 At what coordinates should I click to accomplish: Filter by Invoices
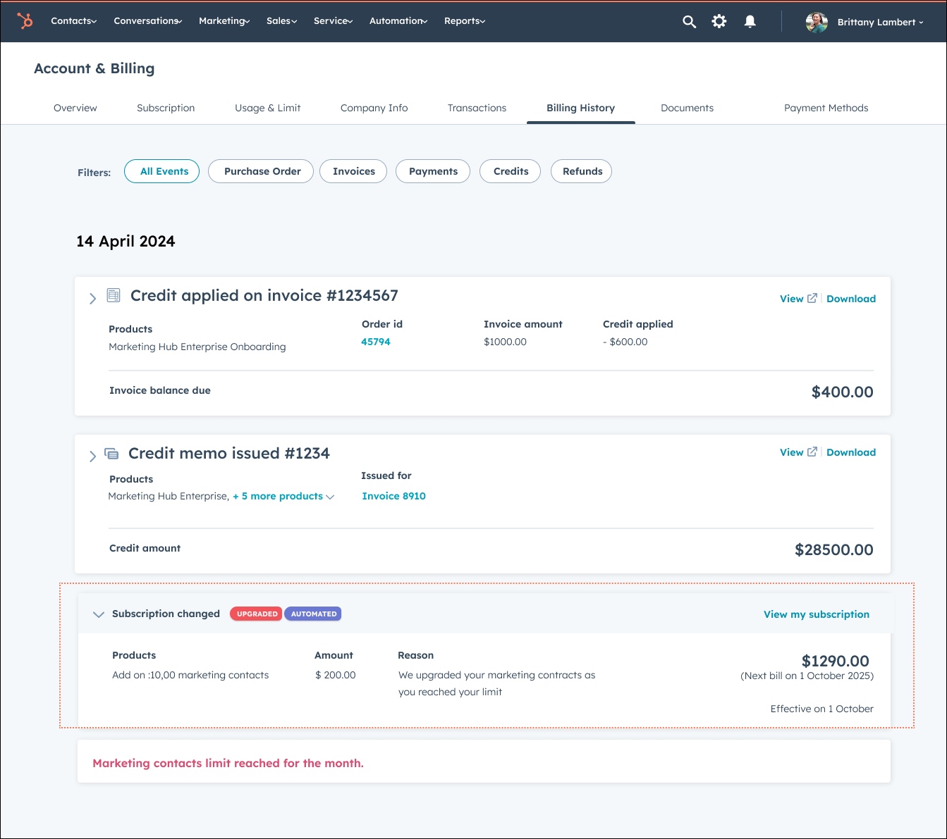353,171
